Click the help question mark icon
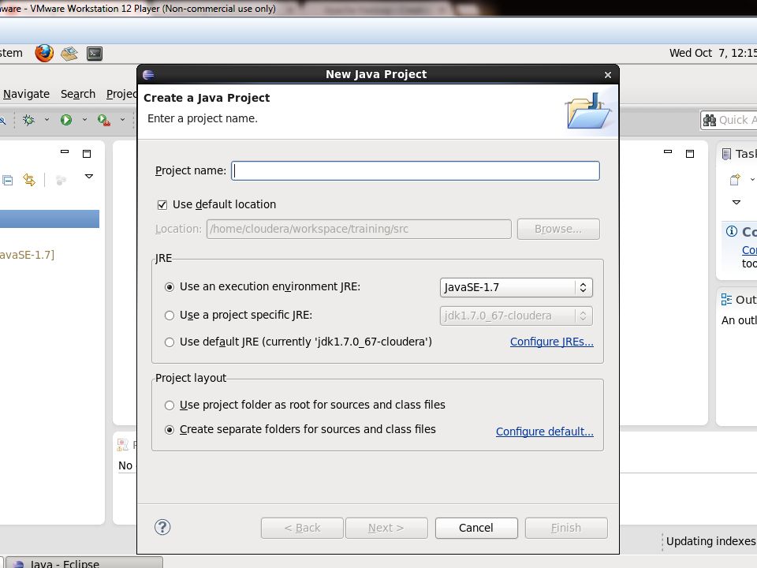Image resolution: width=757 pixels, height=568 pixels. tap(162, 527)
